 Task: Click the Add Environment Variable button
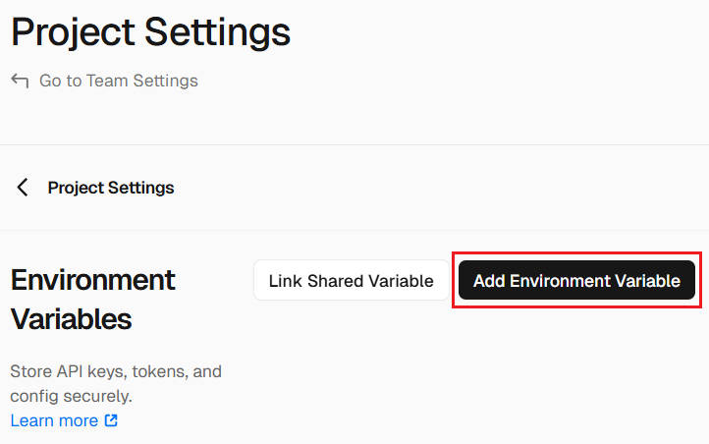click(x=576, y=280)
